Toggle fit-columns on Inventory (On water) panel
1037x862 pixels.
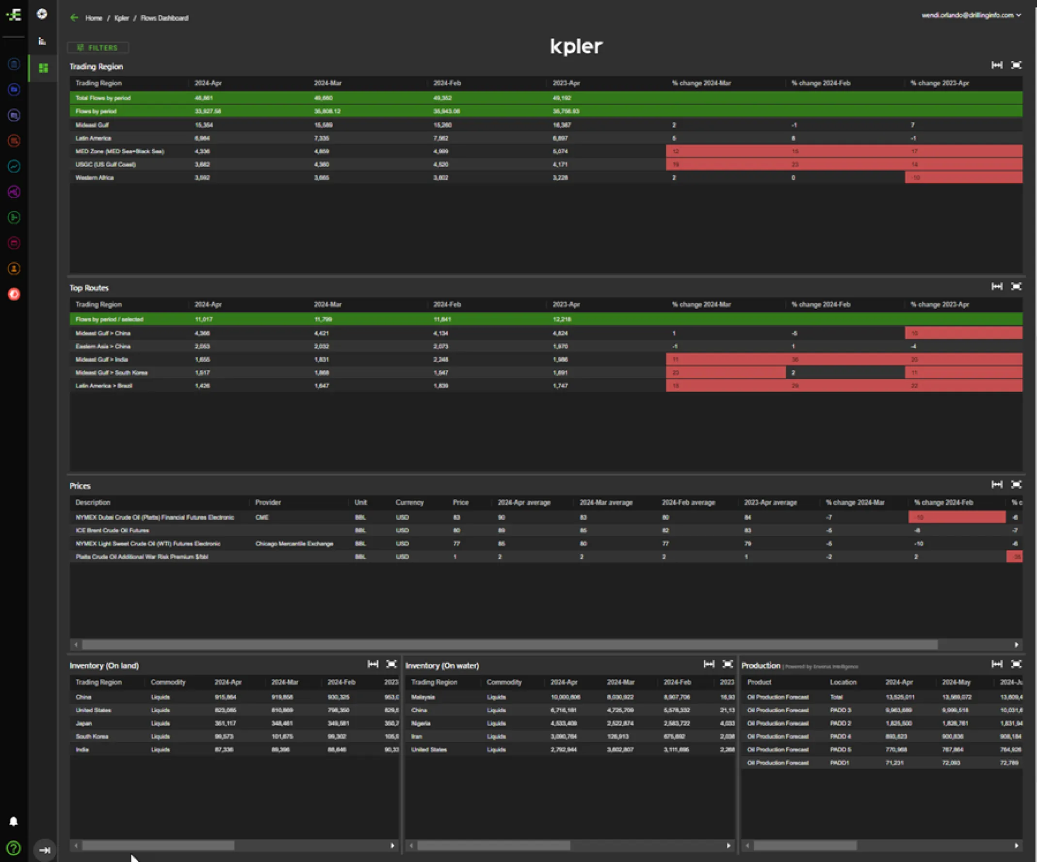coord(709,665)
